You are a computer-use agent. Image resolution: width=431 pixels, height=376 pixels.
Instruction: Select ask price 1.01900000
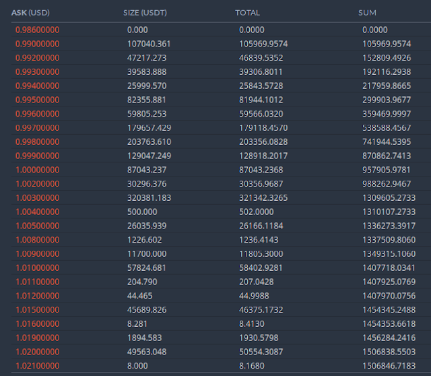click(x=38, y=338)
